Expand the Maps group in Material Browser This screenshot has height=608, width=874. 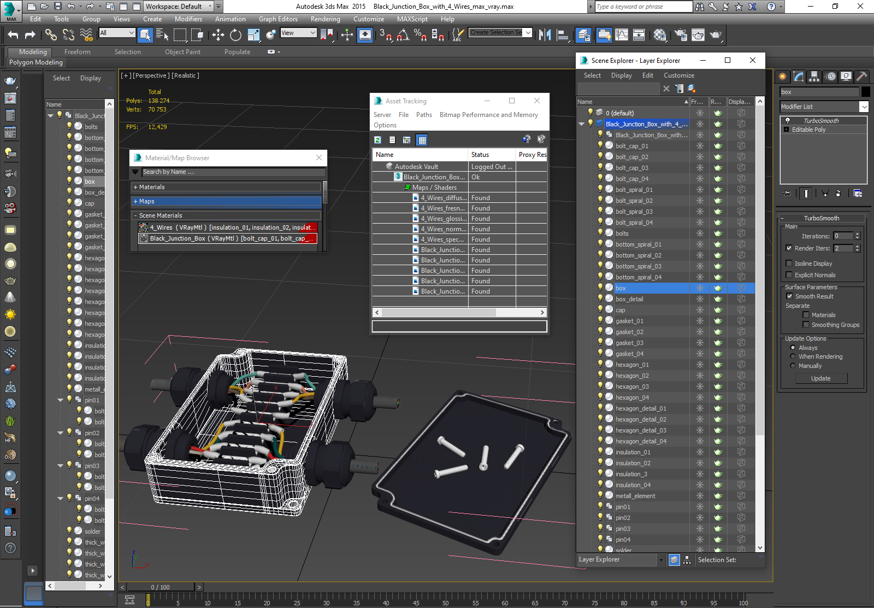click(x=226, y=201)
